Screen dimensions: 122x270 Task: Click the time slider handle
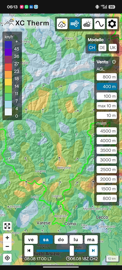pyautogui.click(x=72, y=250)
